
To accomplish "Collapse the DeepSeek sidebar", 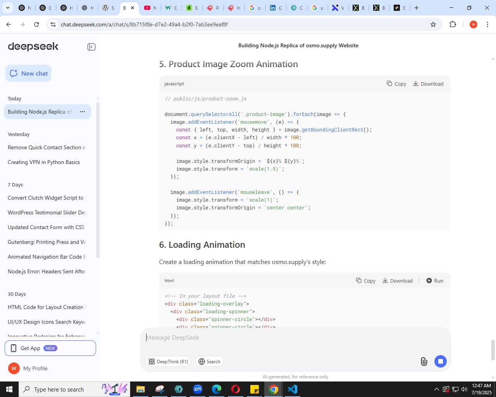I will pos(91,47).
